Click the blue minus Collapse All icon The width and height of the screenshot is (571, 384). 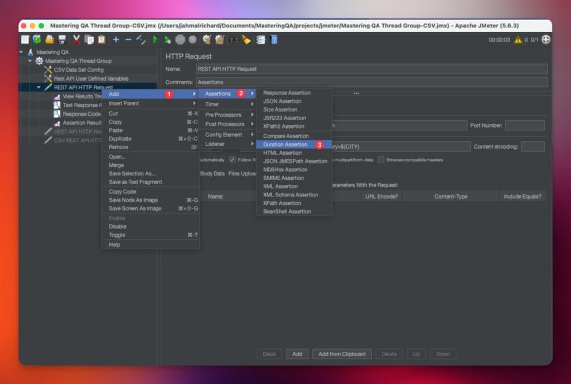click(x=128, y=40)
